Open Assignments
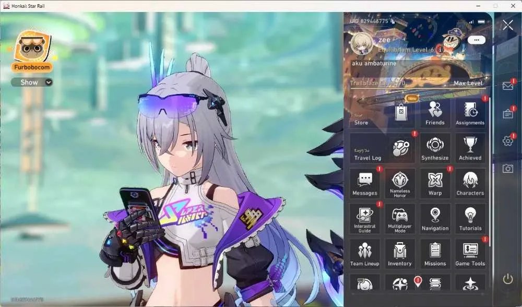522x307 pixels. (470, 113)
